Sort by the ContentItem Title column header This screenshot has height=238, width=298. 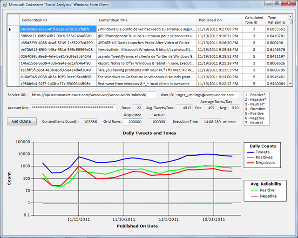click(146, 20)
